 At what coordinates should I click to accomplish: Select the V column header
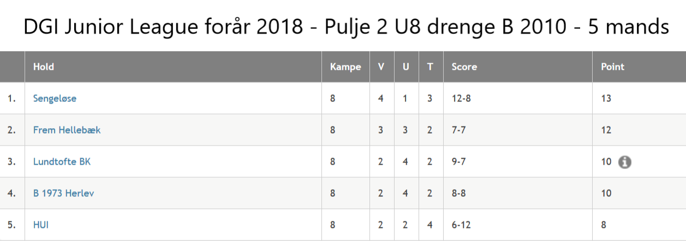point(381,67)
